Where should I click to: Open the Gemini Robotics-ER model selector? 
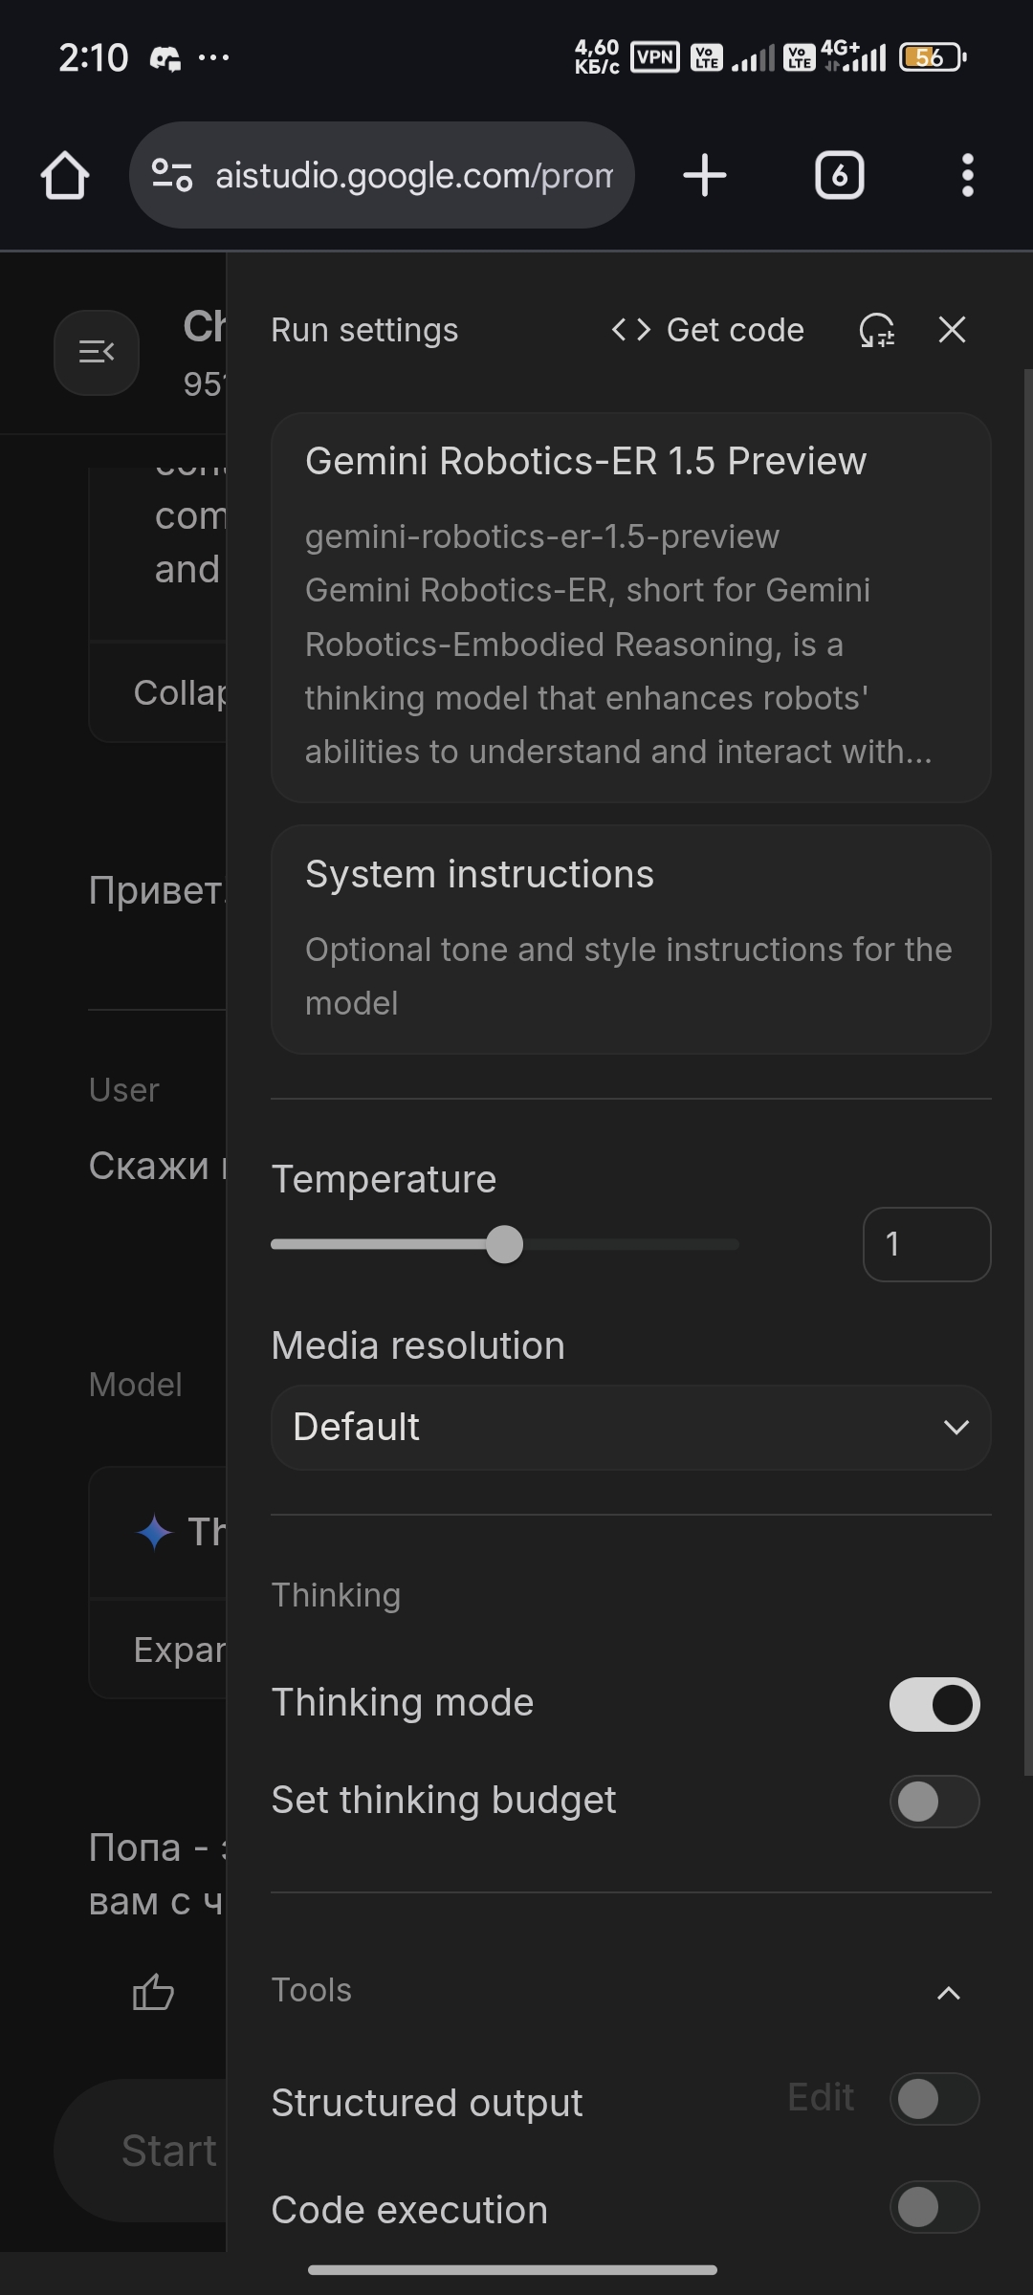coord(630,606)
